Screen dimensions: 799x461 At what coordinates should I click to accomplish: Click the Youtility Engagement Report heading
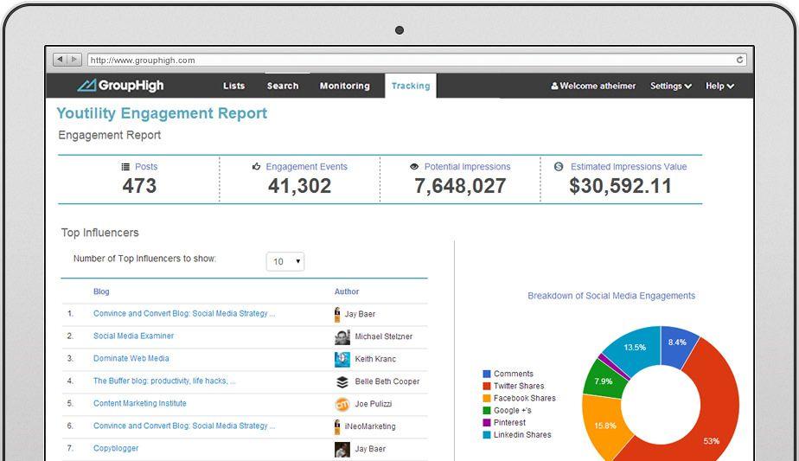(162, 113)
